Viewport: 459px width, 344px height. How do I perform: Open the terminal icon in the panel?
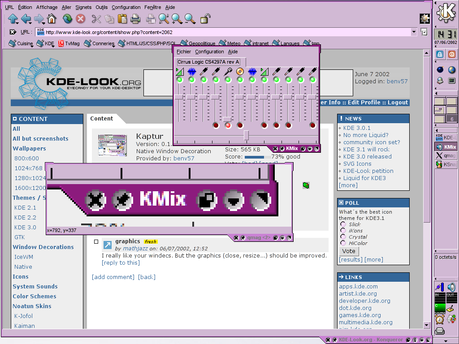452,81
